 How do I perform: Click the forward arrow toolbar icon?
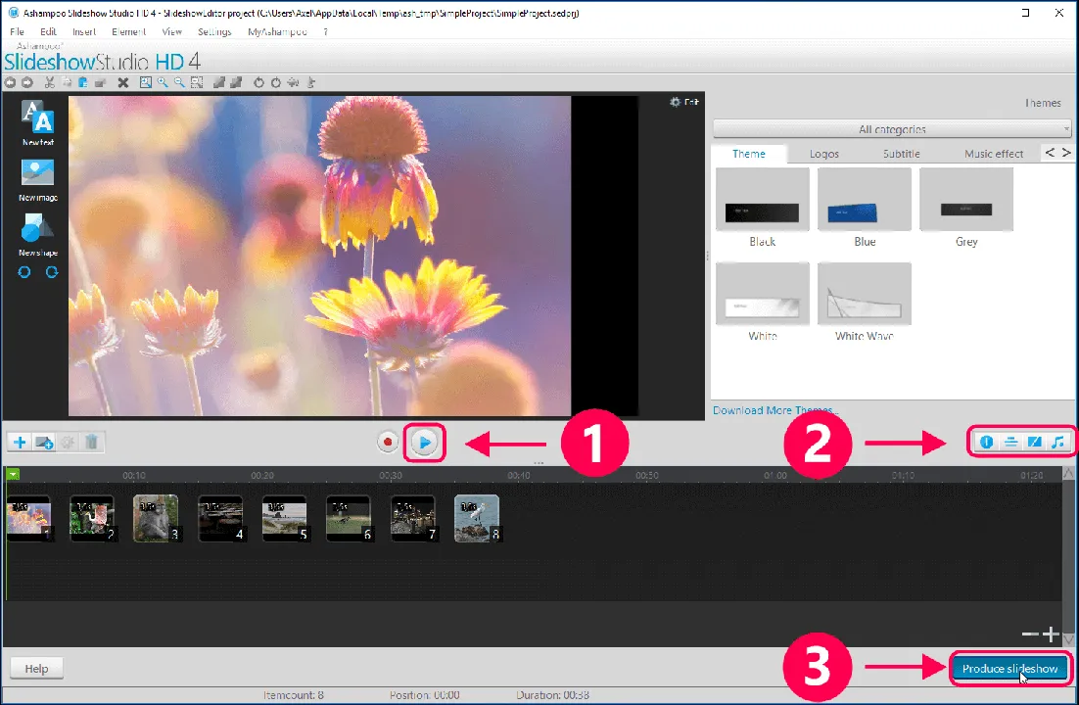tap(27, 82)
